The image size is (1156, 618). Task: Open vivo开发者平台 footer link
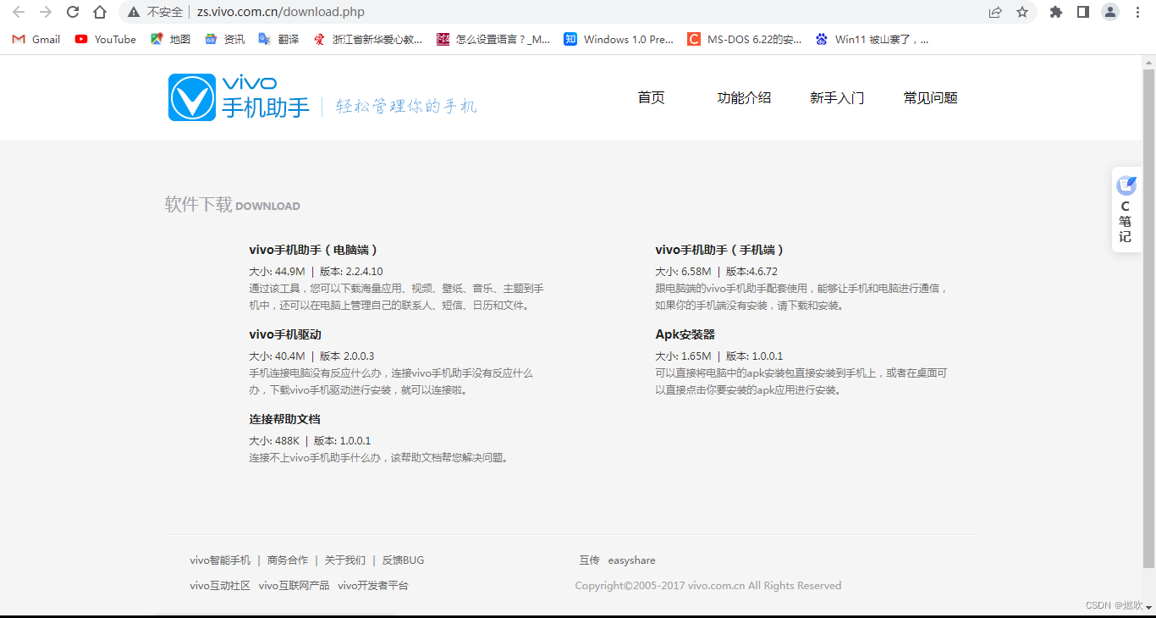pos(372,586)
